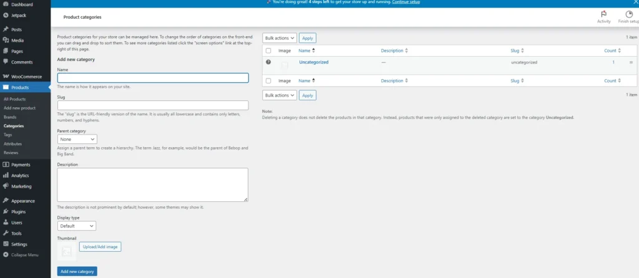Open the Brands submenu item

(10, 117)
